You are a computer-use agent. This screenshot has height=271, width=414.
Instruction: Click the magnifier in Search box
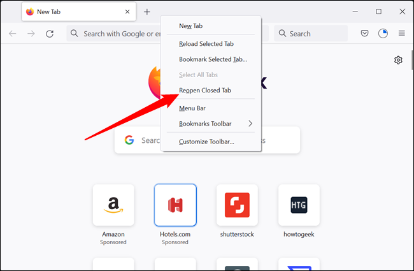pos(282,33)
